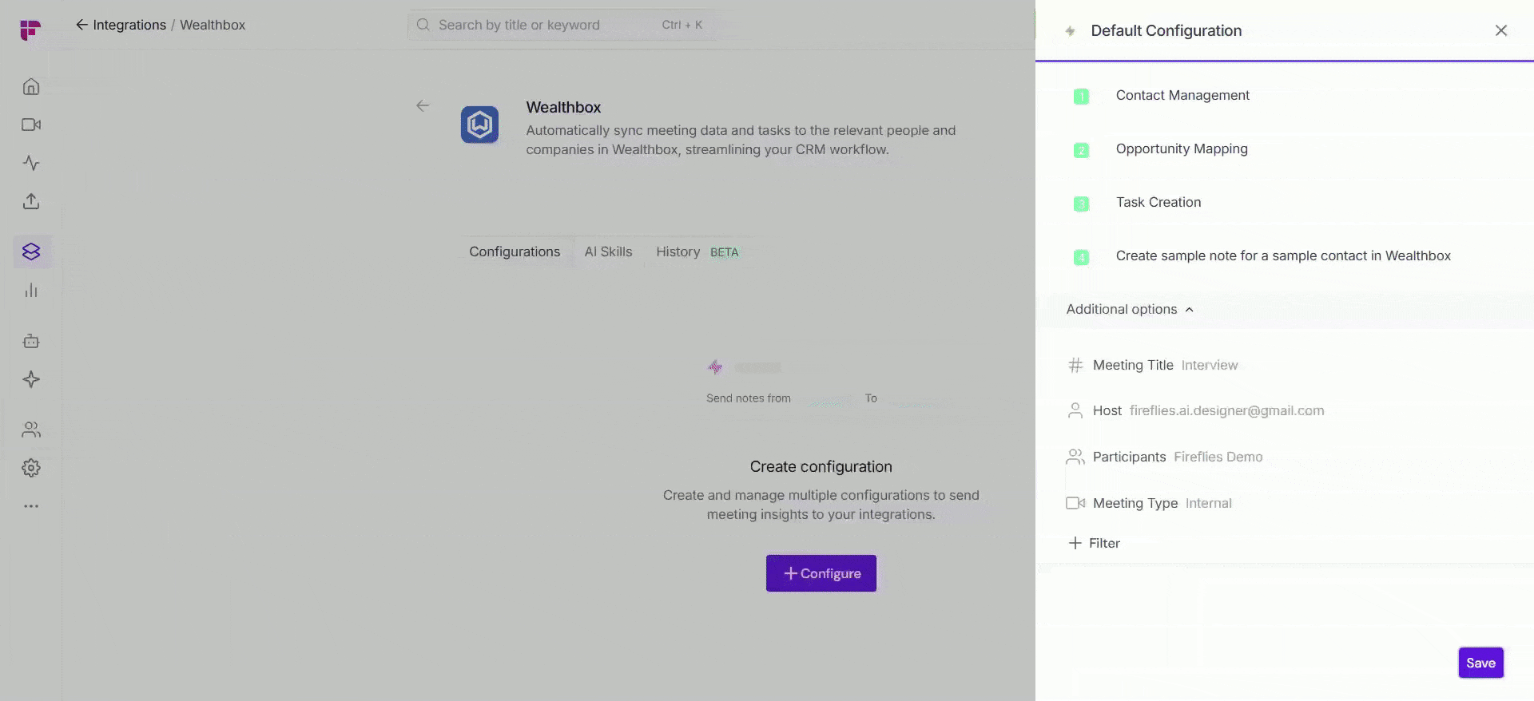The width and height of the screenshot is (1534, 701).
Task: Click Wealthbox in the breadcrumb
Action: point(213,25)
